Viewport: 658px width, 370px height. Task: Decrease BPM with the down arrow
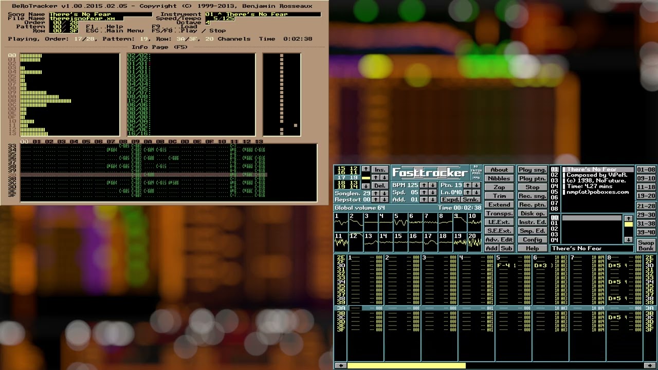coord(433,185)
